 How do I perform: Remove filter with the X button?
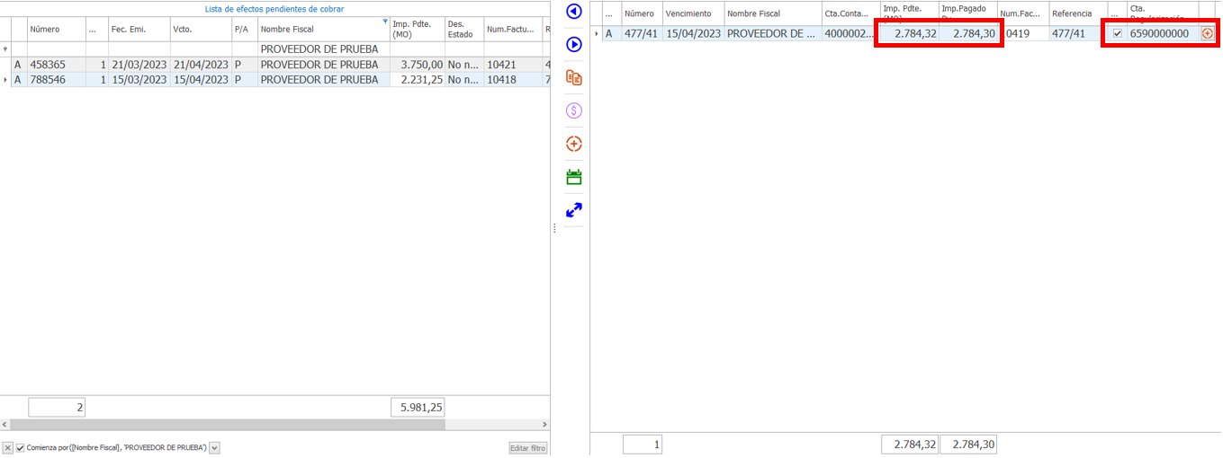click(7, 447)
